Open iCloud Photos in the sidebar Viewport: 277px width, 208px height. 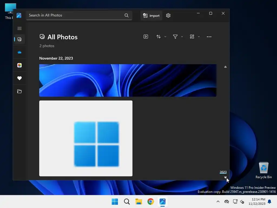19,65
